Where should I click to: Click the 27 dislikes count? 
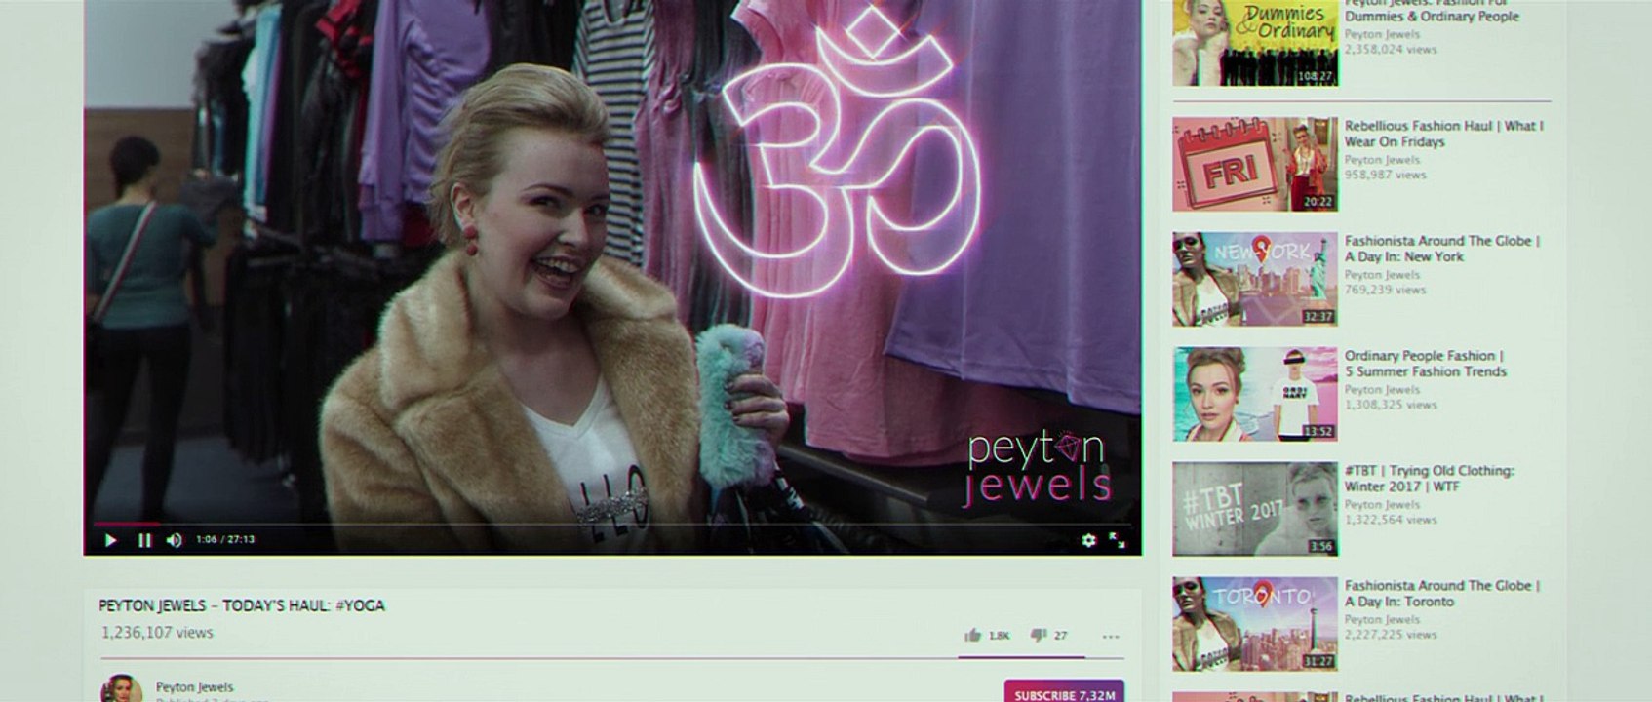click(1060, 636)
